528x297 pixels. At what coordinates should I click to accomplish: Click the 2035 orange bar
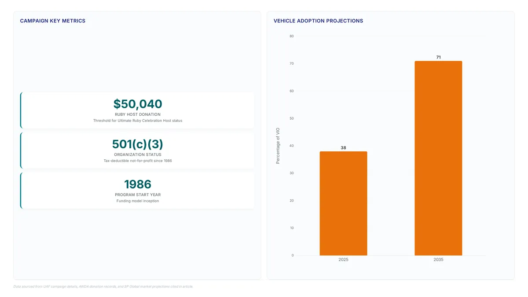click(438, 158)
